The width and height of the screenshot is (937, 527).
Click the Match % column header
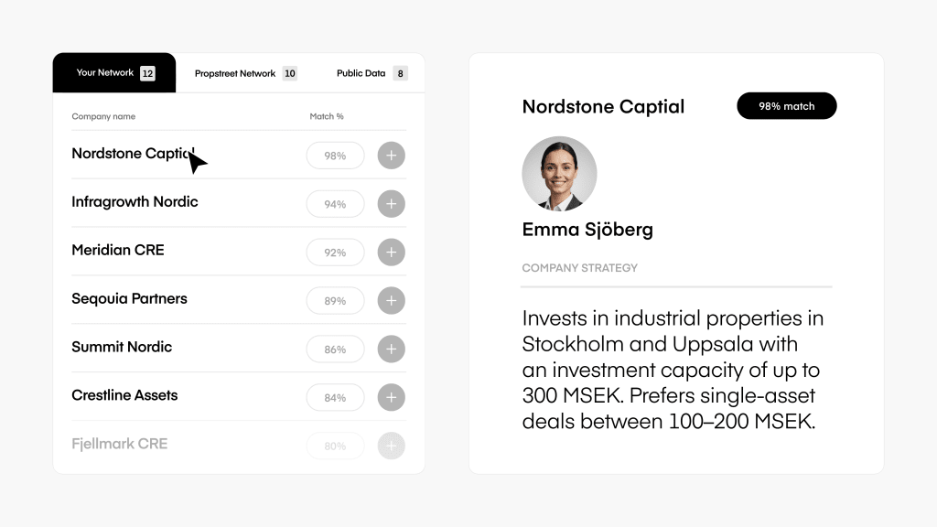pos(327,117)
